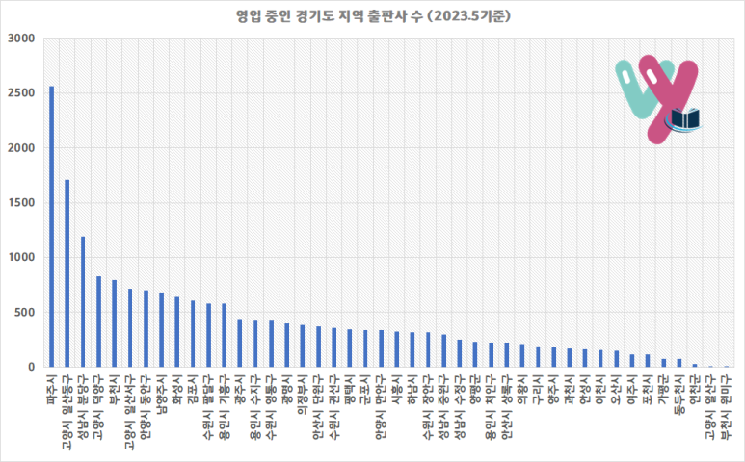This screenshot has width=745, height=462.
Task: Select the x-axis label '수원시 장안구'
Action: 428,406
